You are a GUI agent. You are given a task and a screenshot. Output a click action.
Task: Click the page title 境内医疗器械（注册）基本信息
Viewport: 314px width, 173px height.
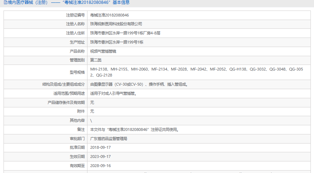point(69,2)
